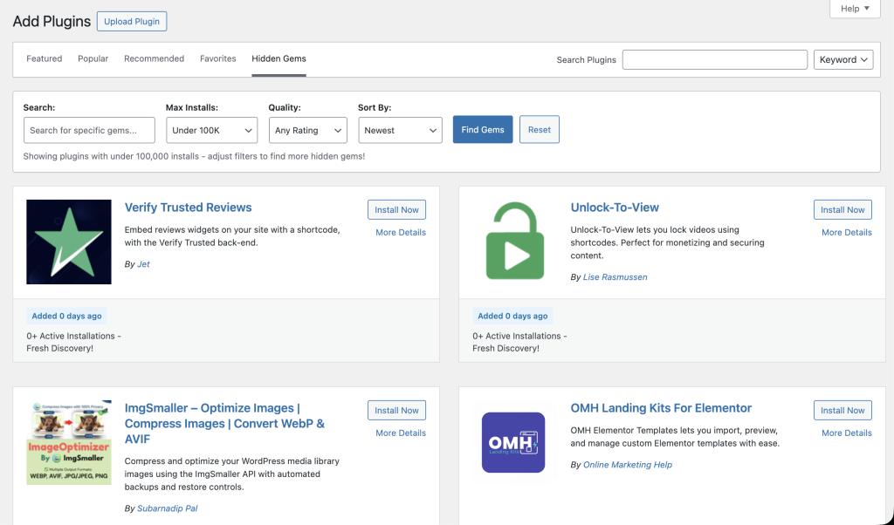The height and width of the screenshot is (525, 894).
Task: Open author link Subarnadip Pal
Action: pos(167,508)
